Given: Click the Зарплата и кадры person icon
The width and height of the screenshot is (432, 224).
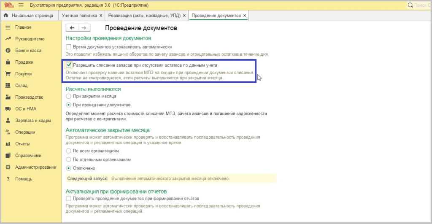Looking at the screenshot, I should (x=8, y=120).
